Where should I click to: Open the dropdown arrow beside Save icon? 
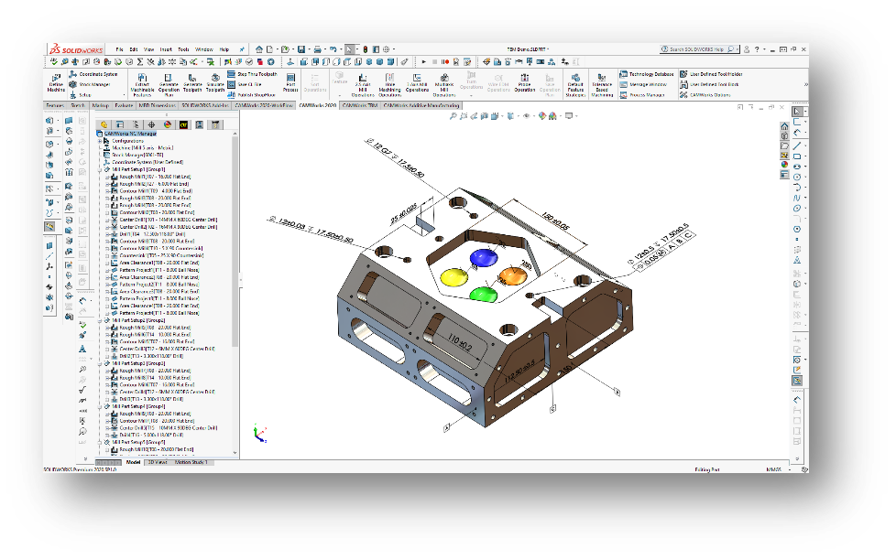(x=309, y=49)
